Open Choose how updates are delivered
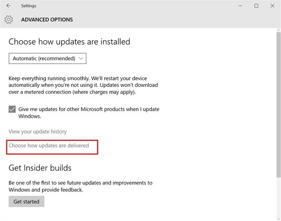 [x=49, y=145]
